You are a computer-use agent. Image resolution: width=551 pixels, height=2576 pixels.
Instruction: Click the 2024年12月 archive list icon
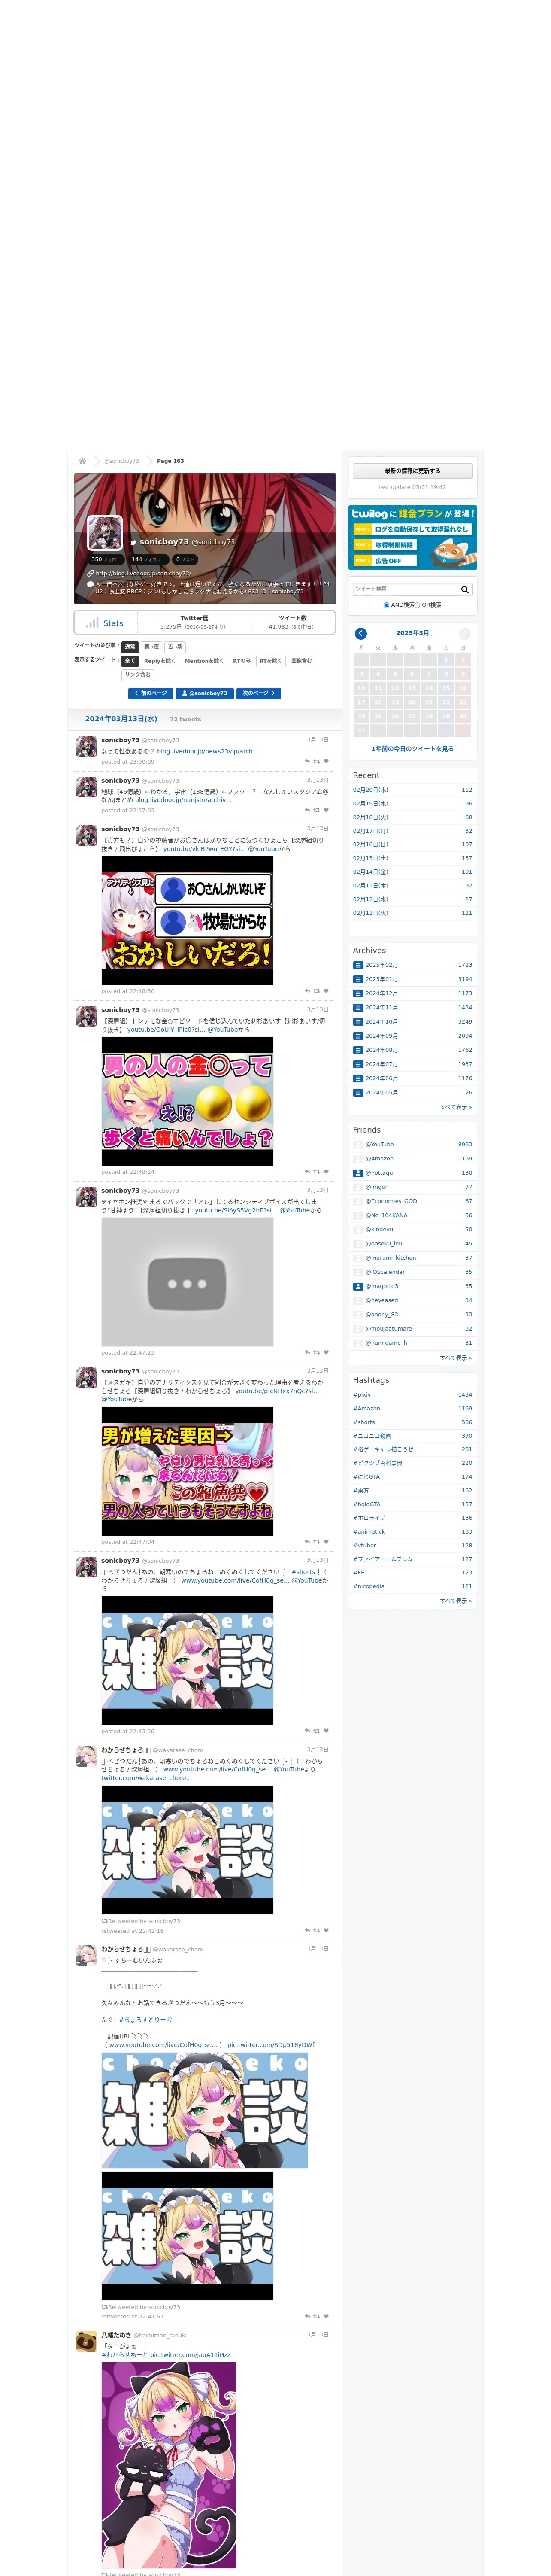point(358,993)
